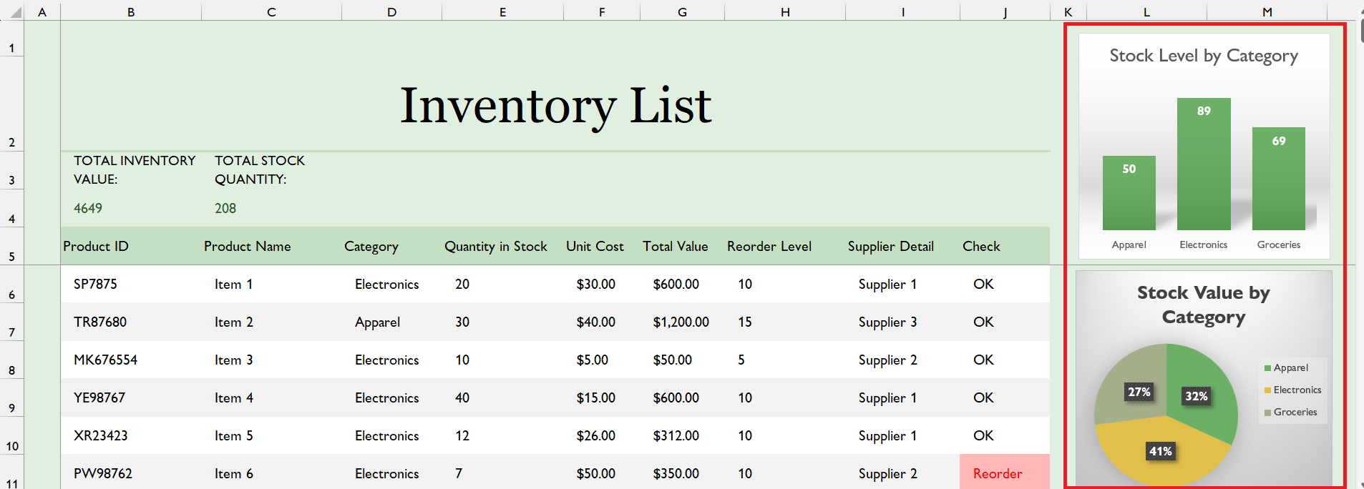Select the XR23423 product ID cell
This screenshot has height=489, width=1364.
tap(131, 435)
